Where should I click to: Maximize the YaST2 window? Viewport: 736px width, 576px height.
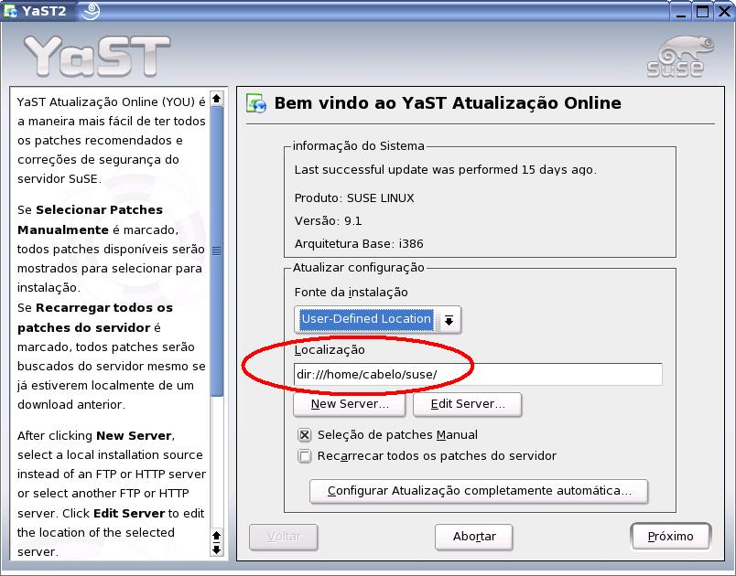(x=703, y=11)
